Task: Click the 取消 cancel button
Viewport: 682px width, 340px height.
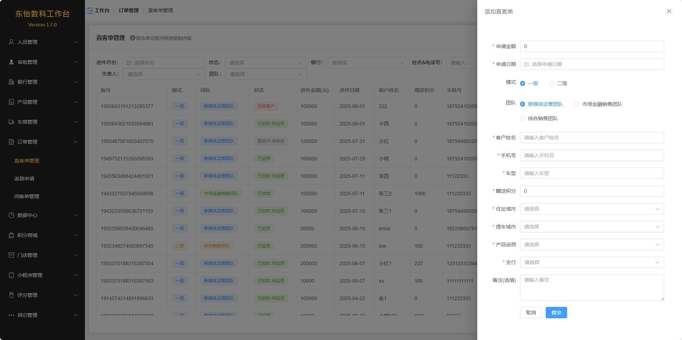Action: coord(530,313)
